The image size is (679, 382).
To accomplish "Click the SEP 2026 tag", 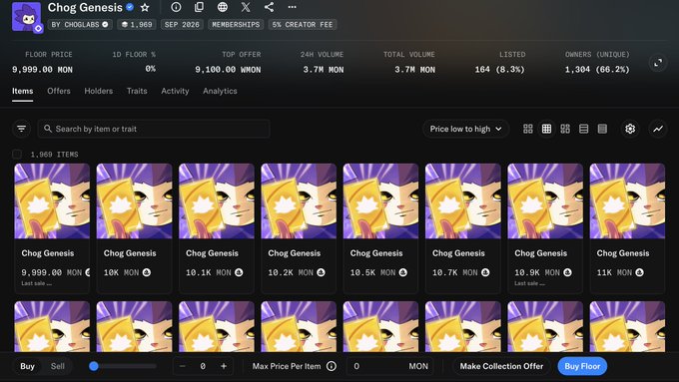I will (182, 25).
